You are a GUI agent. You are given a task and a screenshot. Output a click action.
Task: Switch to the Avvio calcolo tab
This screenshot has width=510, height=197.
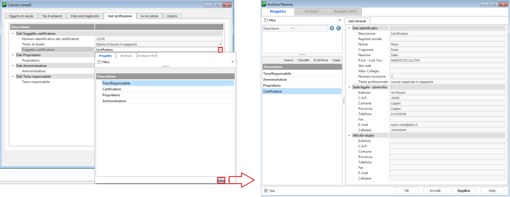[149, 16]
